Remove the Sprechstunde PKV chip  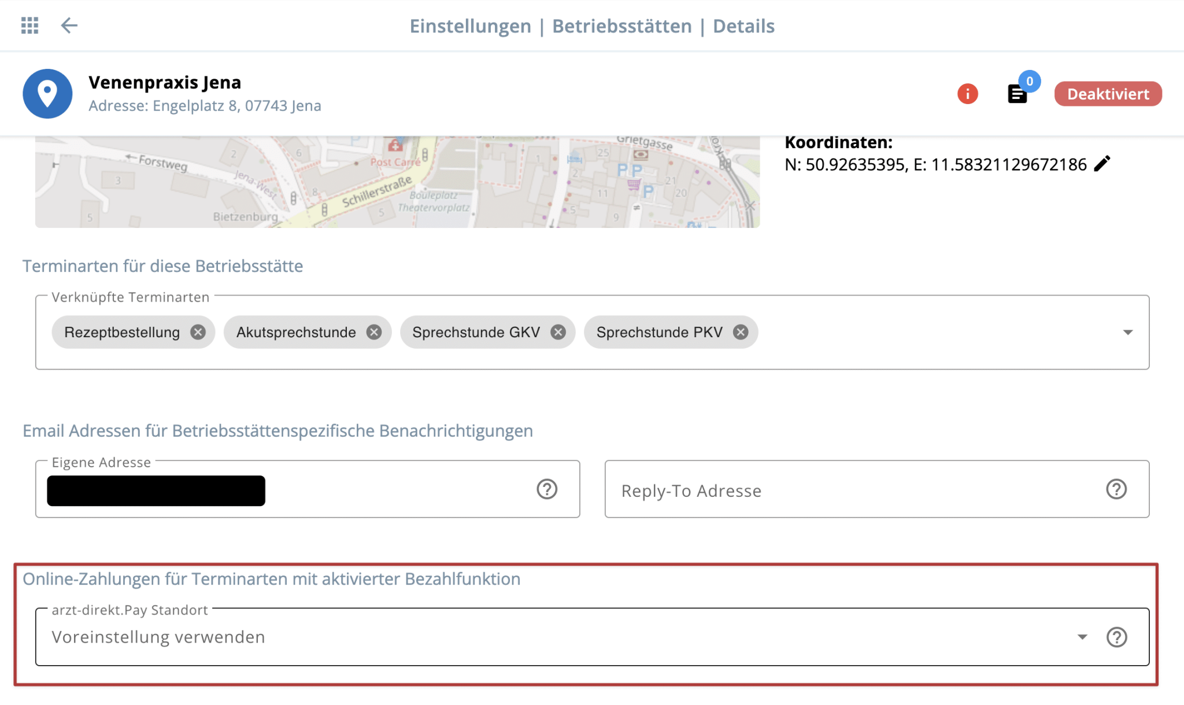tap(741, 332)
